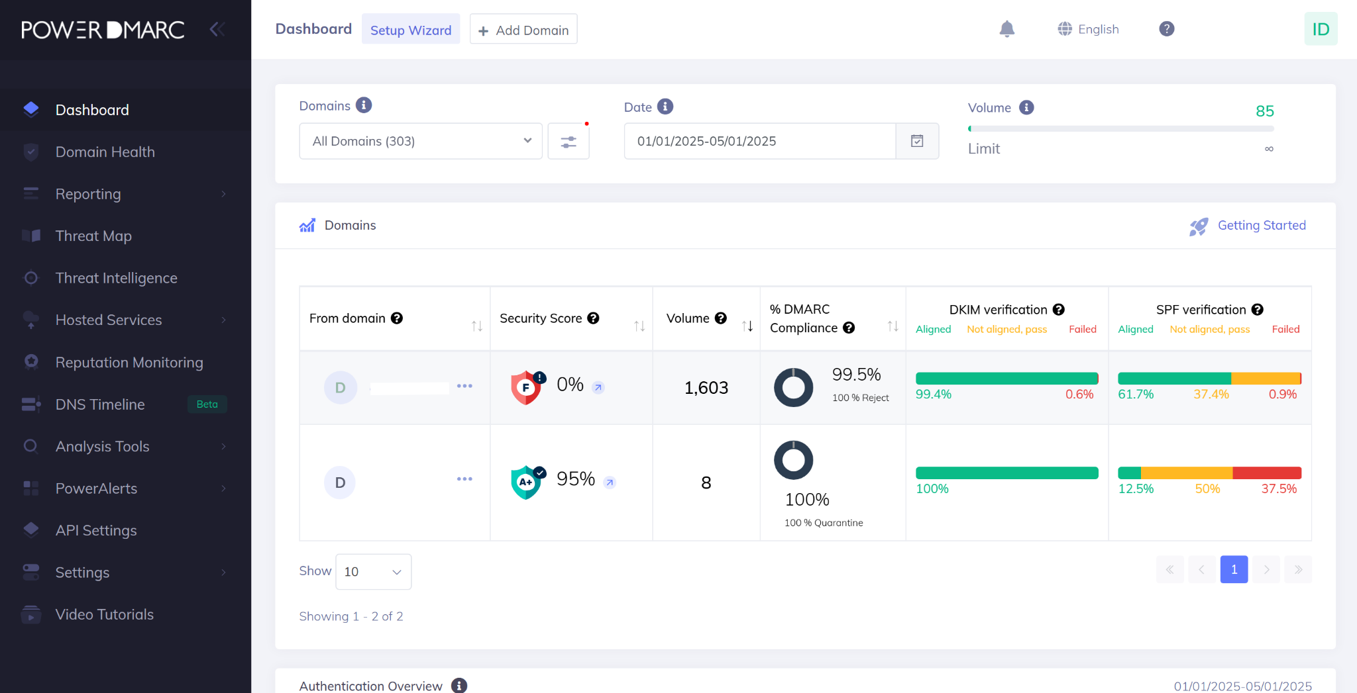
Task: Click the F grade security shield
Action: point(527,387)
